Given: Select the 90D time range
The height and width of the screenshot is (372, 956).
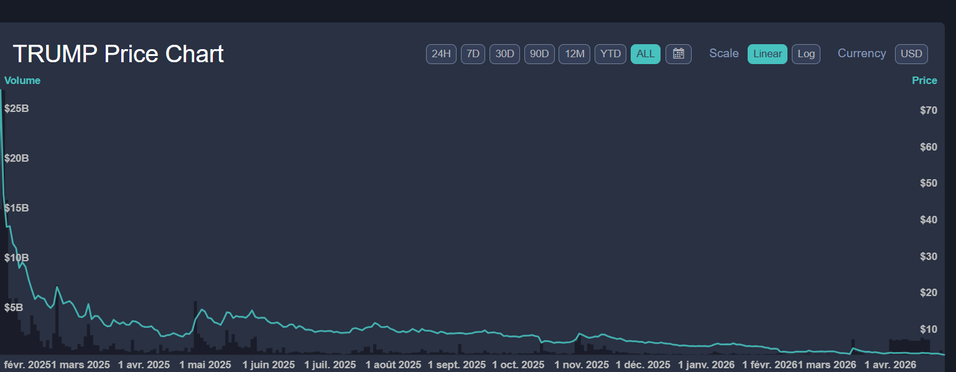Looking at the screenshot, I should pyautogui.click(x=539, y=54).
